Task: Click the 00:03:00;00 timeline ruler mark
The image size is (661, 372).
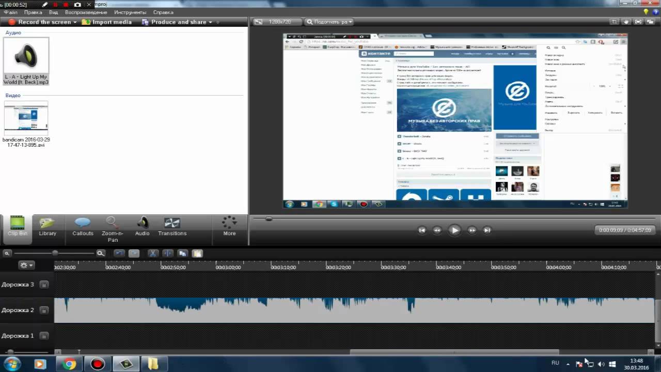Action: coord(228,268)
